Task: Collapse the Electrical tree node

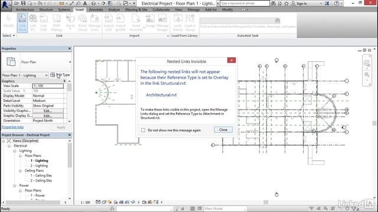Action: coord(9,146)
